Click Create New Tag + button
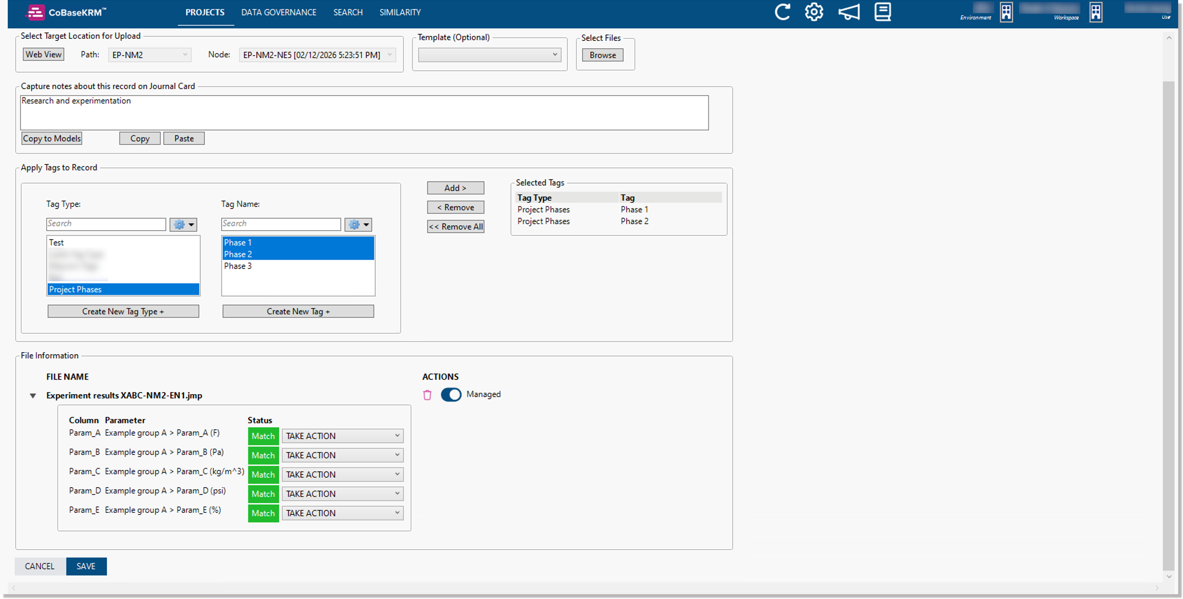The width and height of the screenshot is (1183, 599). pyautogui.click(x=298, y=311)
